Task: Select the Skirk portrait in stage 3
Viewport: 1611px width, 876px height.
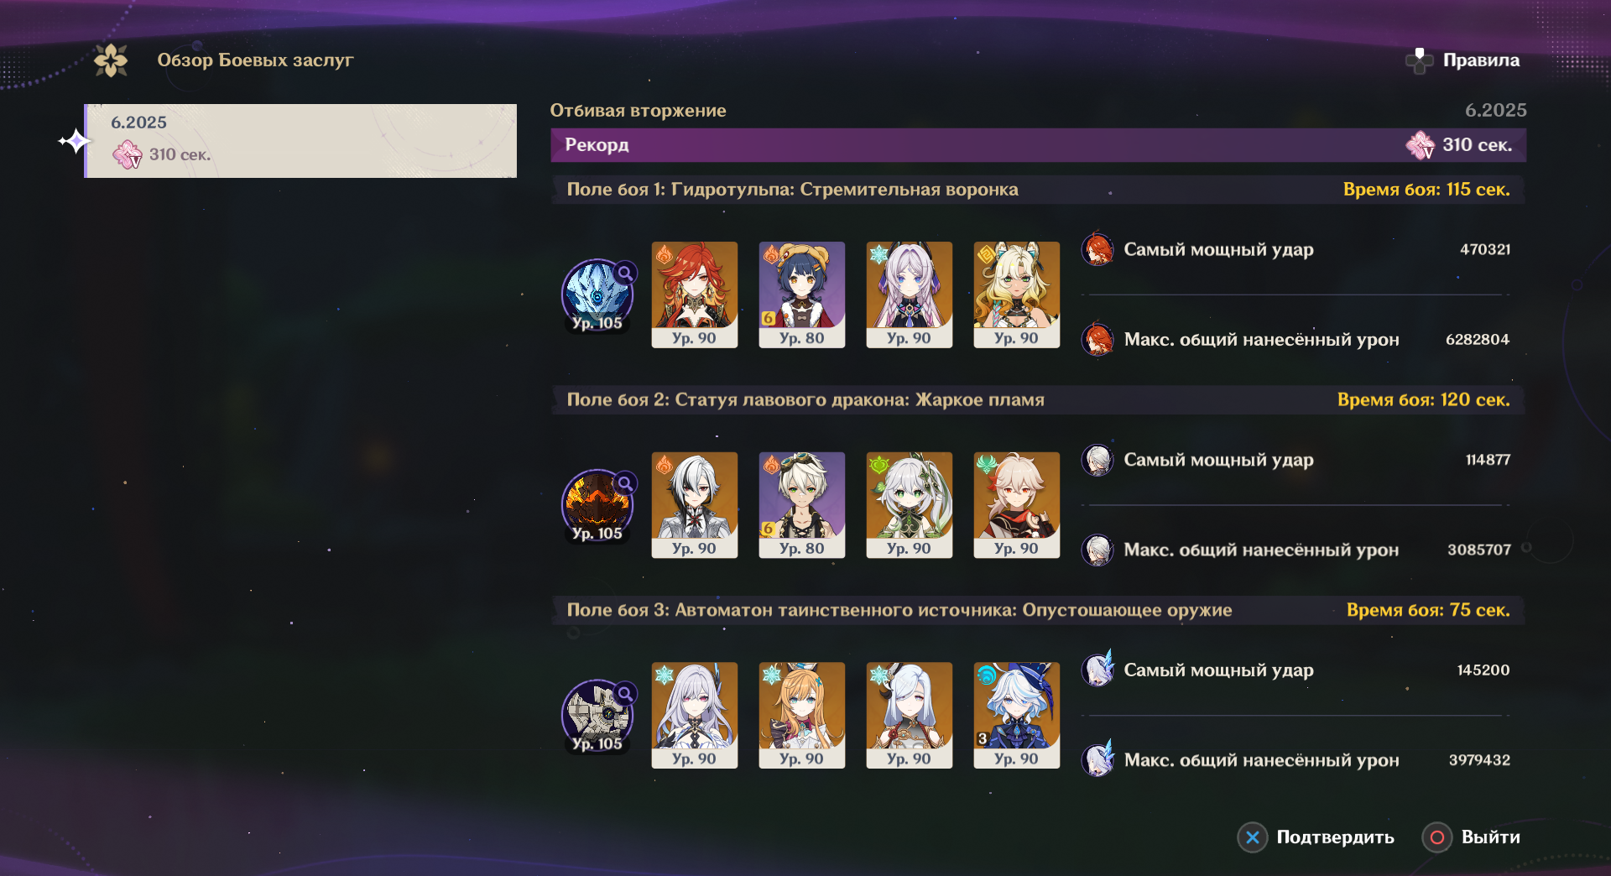Action: tap(695, 716)
